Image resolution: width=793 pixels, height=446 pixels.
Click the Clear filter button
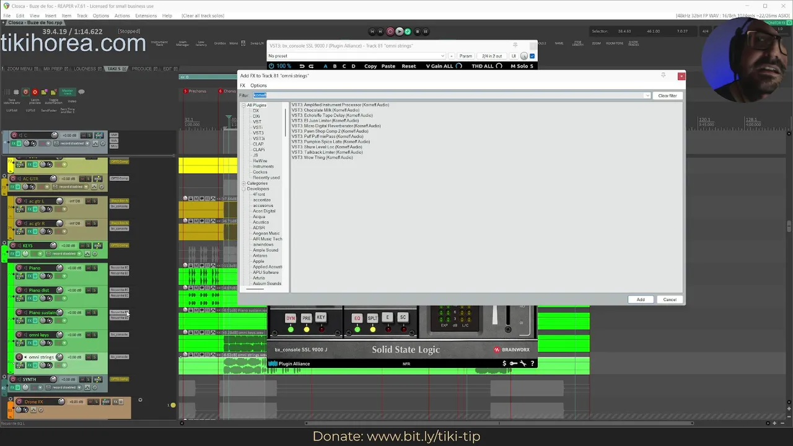tap(667, 95)
